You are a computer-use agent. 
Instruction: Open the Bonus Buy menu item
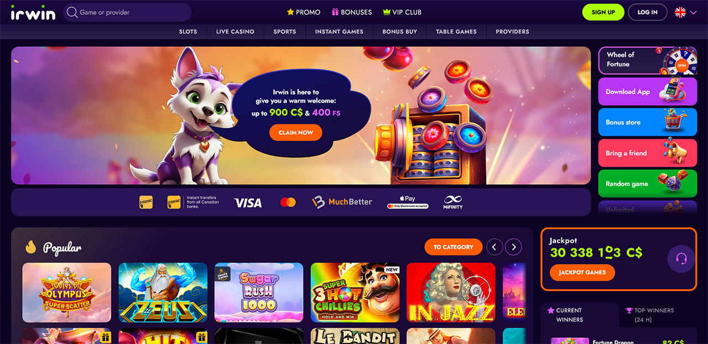pos(400,32)
